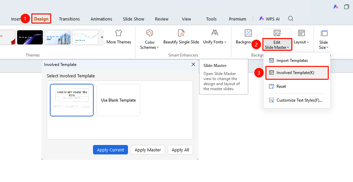
Task: Click the "Themes" group label
Action: point(33,55)
